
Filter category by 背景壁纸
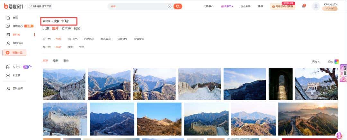(139, 39)
